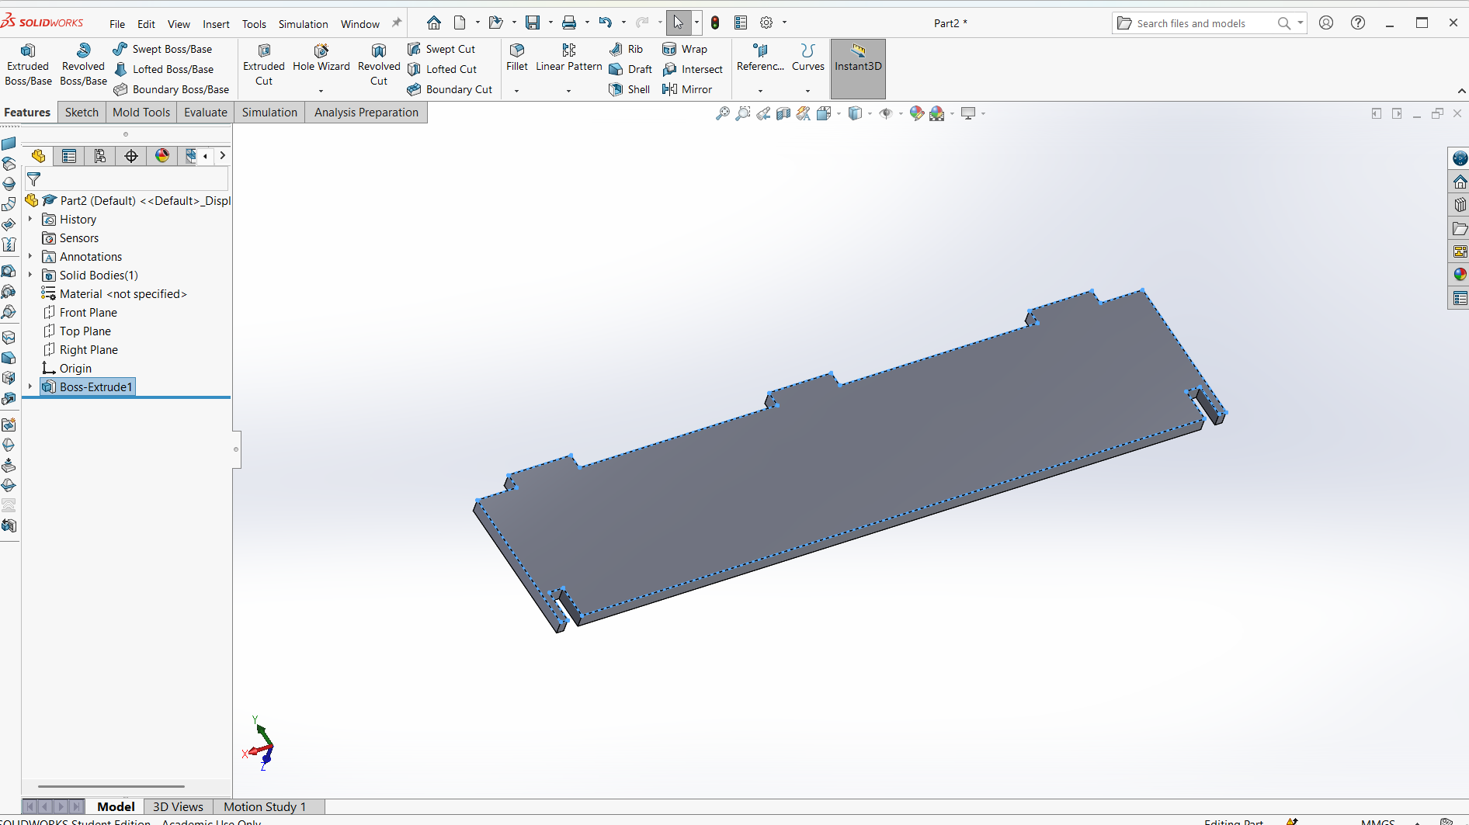Click the Save icon
The width and height of the screenshot is (1469, 825).
click(533, 23)
